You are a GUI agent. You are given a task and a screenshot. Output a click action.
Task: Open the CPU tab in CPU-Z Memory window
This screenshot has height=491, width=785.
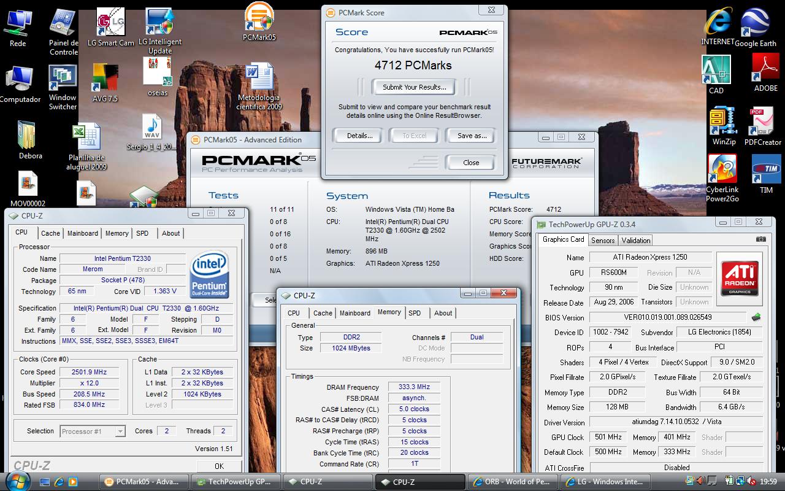294,313
